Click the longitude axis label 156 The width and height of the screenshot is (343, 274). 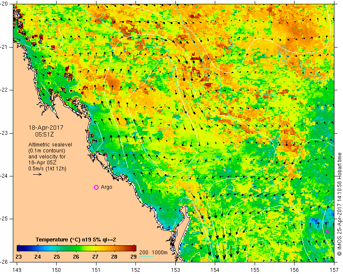(295, 270)
